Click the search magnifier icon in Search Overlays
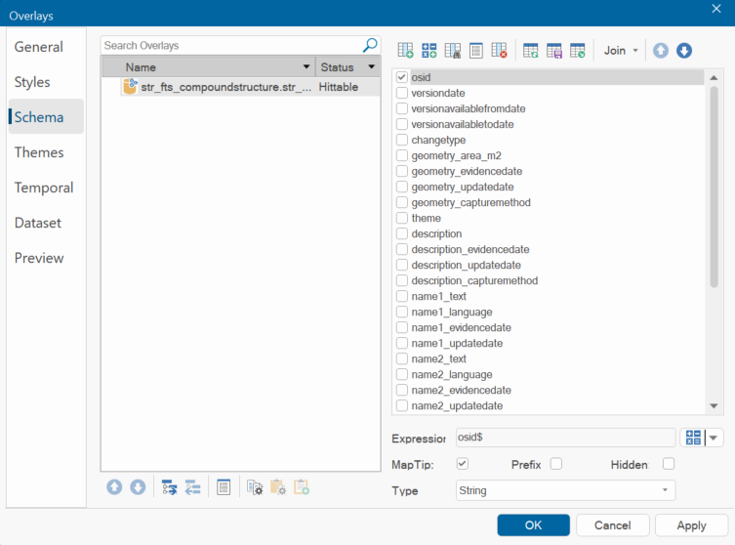735x545 pixels. coord(370,45)
